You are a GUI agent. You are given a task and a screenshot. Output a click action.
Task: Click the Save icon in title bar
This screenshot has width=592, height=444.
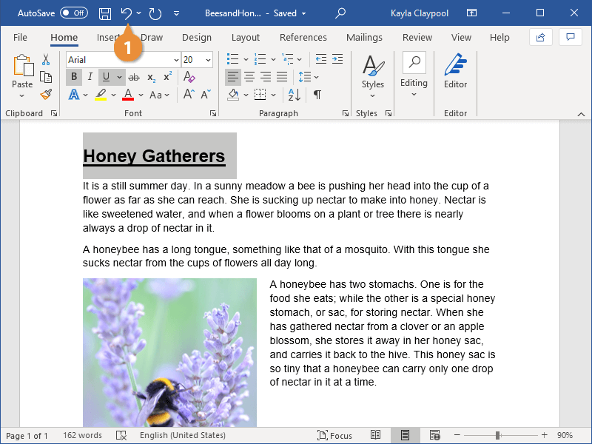click(105, 13)
